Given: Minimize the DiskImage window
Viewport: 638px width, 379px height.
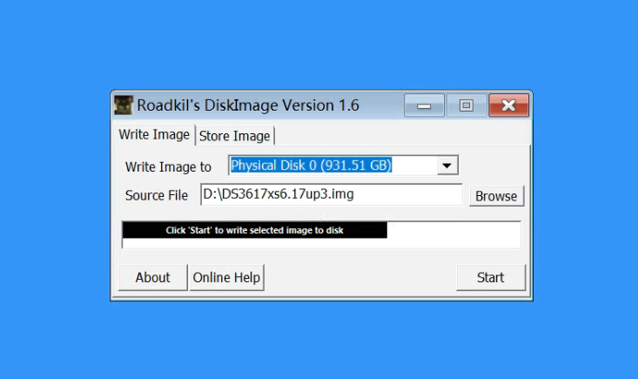Looking at the screenshot, I should pyautogui.click(x=424, y=105).
